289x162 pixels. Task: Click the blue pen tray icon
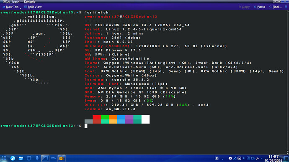coord(235,158)
